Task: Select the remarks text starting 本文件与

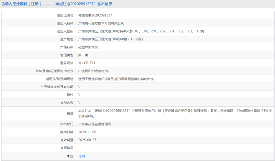Action: click(x=175, y=113)
